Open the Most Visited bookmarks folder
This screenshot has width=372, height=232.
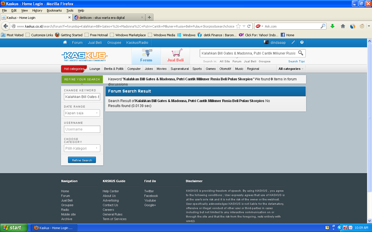coord(12,35)
